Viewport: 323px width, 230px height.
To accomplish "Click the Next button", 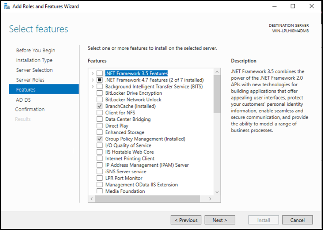I will pyautogui.click(x=220, y=220).
